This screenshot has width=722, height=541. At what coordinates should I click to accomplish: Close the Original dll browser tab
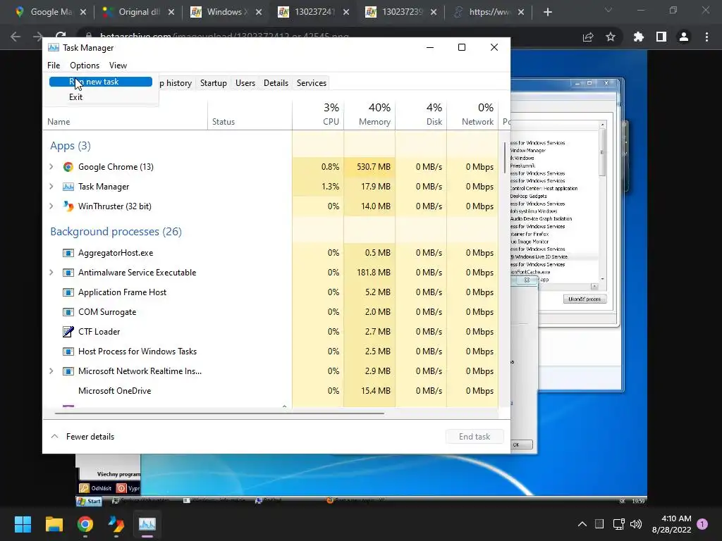point(171,12)
